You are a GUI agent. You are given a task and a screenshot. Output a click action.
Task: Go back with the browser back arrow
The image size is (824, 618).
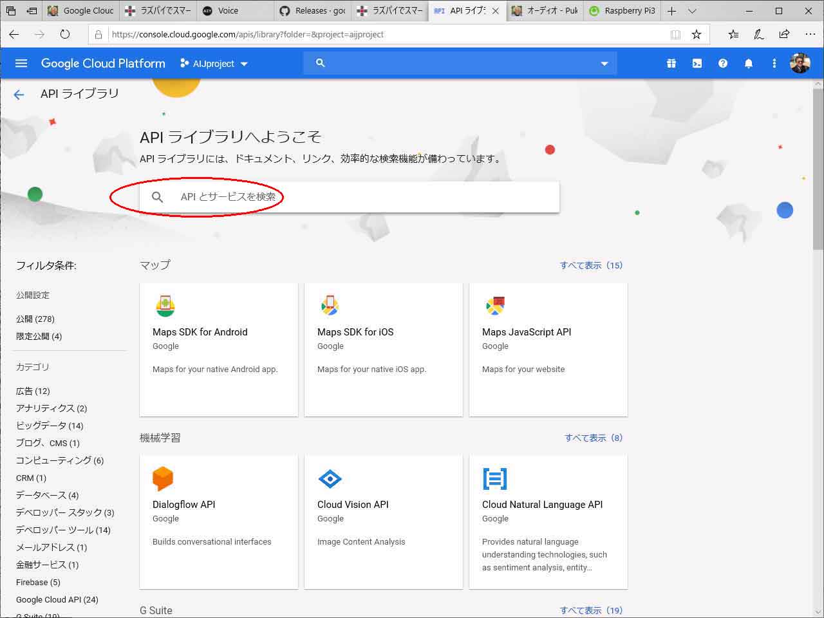pyautogui.click(x=14, y=34)
